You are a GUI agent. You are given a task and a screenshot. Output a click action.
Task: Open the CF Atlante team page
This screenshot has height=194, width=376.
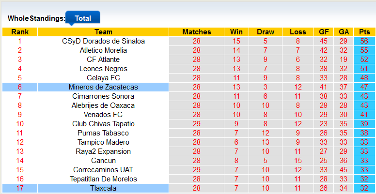click(103, 60)
